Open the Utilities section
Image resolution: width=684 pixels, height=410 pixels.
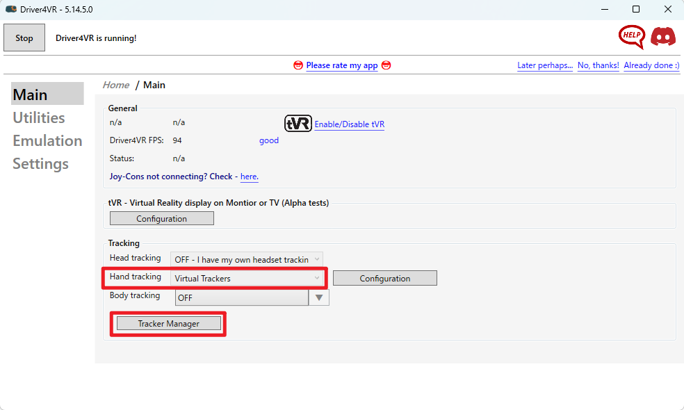point(39,117)
